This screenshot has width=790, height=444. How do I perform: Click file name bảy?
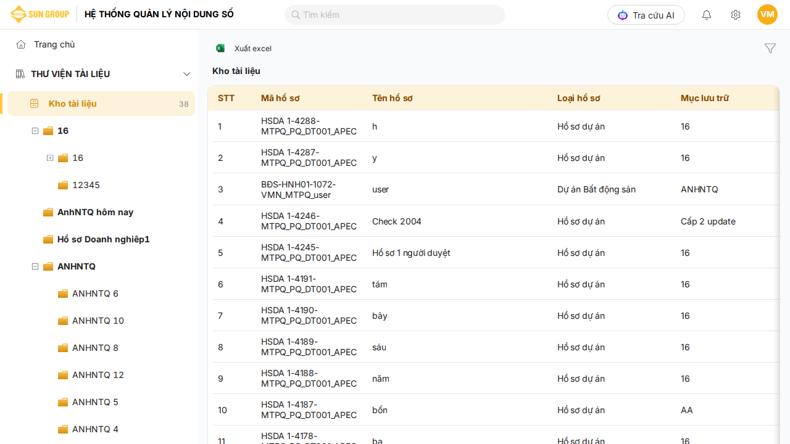380,316
